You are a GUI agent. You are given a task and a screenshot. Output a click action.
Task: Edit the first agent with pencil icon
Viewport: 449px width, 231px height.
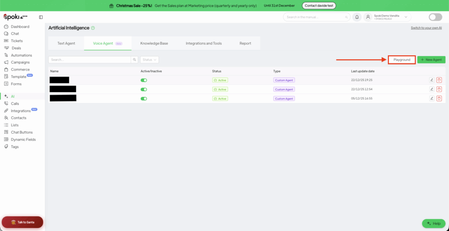pos(431,80)
